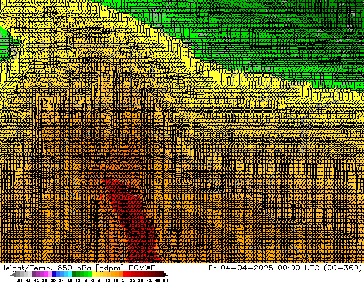
Task: Click the grey left arrowhead of the color scale
Action: point(13,275)
